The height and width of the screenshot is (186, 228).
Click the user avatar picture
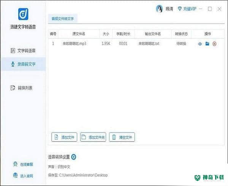159,9
